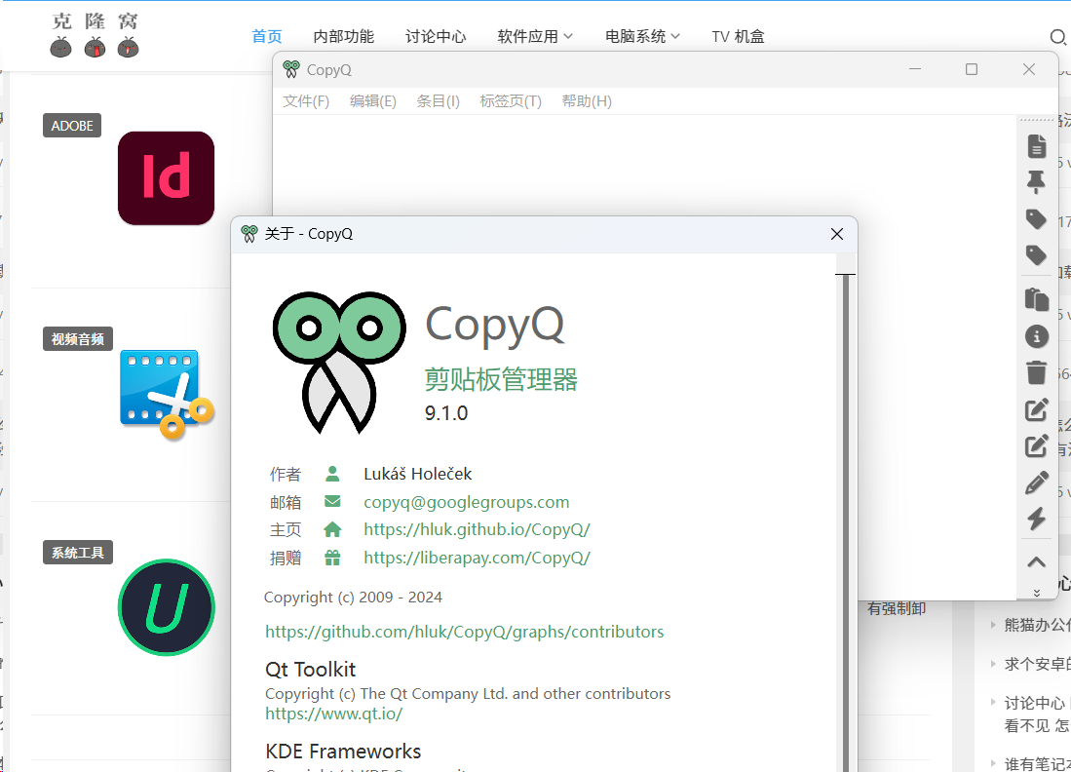Click the 视频音频 category tag

pyautogui.click(x=78, y=339)
